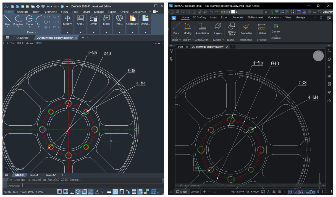Click the ZWCAD open folder icon
Viewport: 336px width, 197px height.
17,6
